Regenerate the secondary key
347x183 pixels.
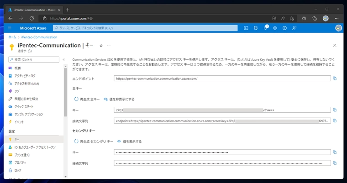[x=94, y=141]
